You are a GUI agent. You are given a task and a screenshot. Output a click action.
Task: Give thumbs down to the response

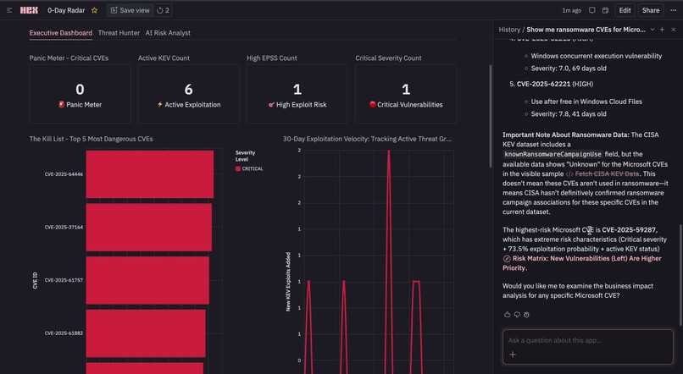517,315
